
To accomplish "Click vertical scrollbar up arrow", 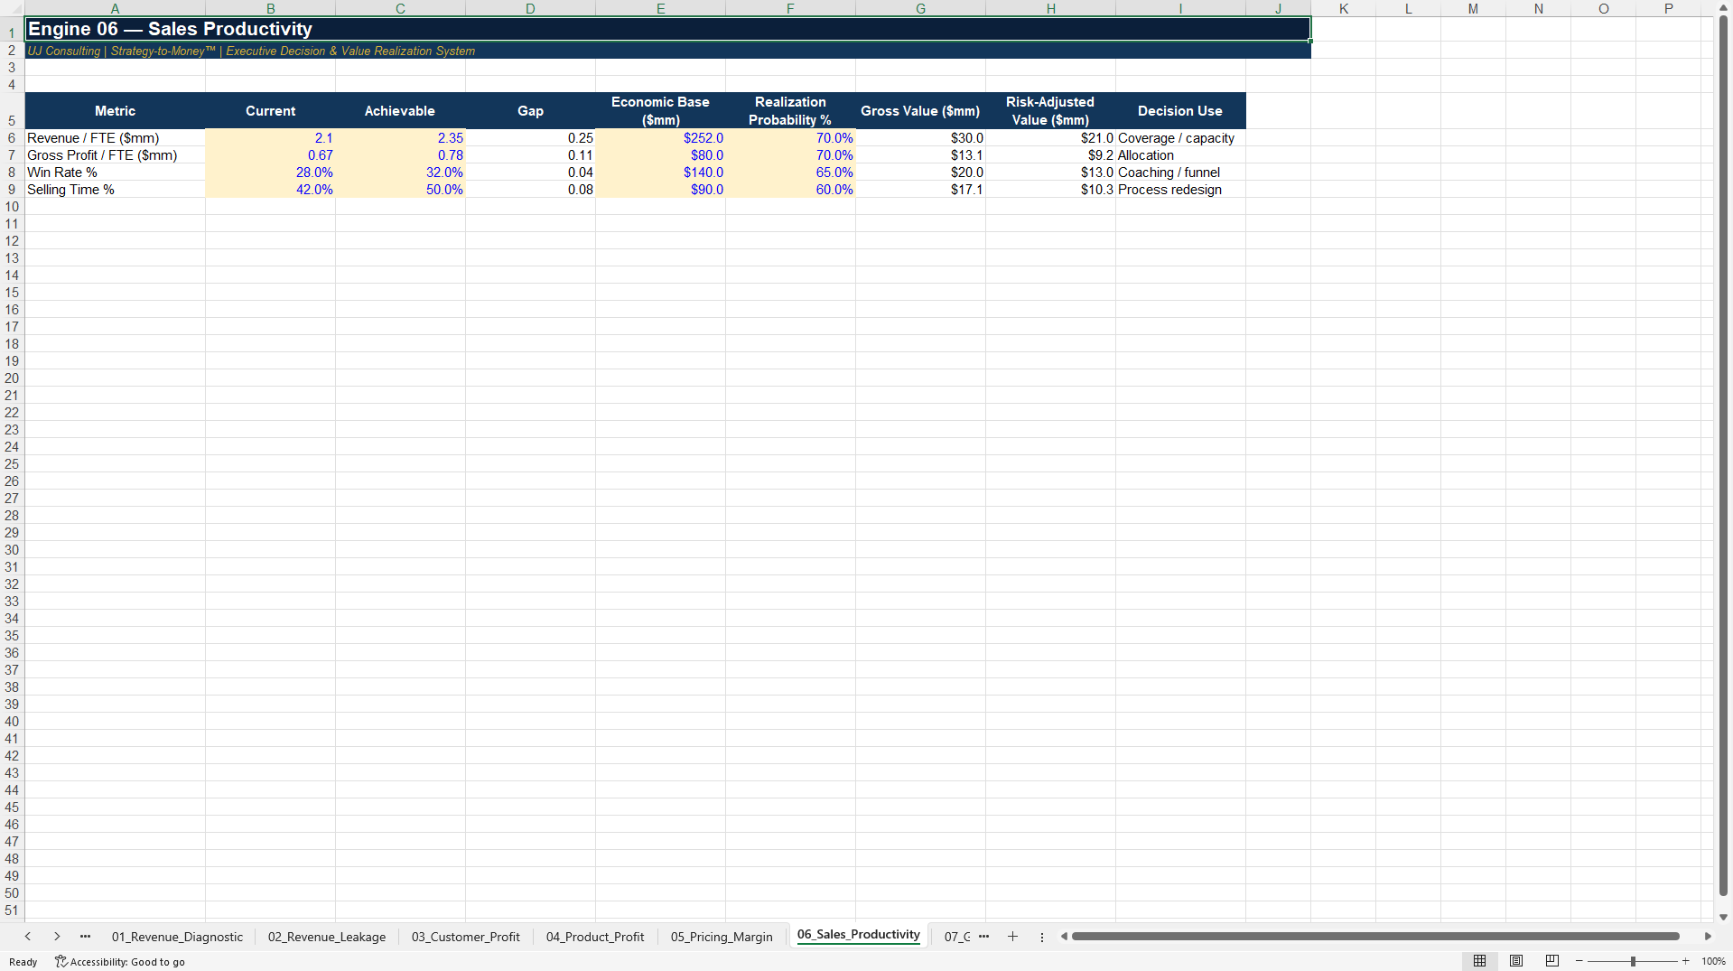I will (x=1723, y=7).
